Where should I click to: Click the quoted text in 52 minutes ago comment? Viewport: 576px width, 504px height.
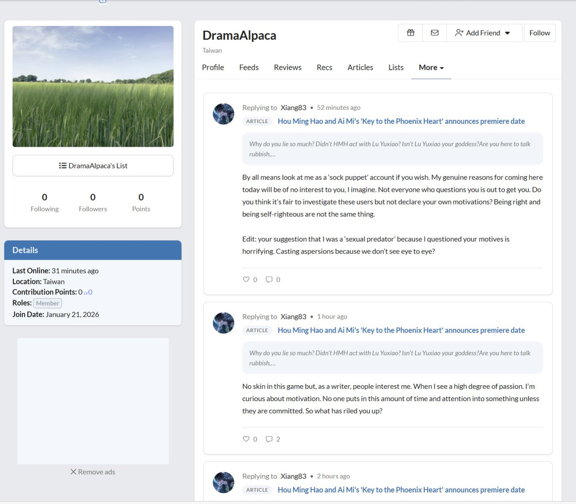pyautogui.click(x=392, y=149)
